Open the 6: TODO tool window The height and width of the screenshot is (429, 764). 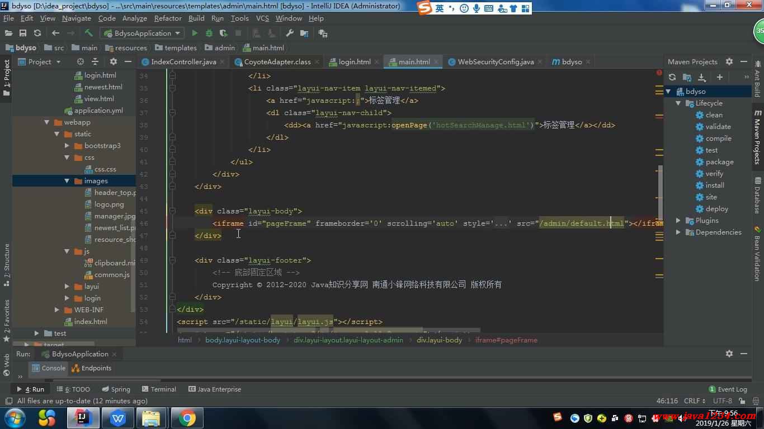73,389
